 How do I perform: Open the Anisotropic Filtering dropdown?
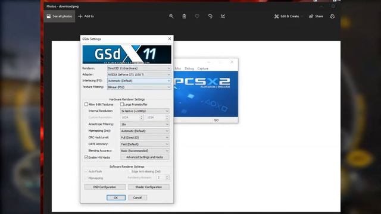(145, 124)
